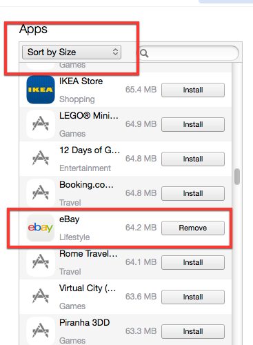The image size is (253, 345).
Task: Click the Rome Travel... placeholder app icon
Action: (41, 262)
